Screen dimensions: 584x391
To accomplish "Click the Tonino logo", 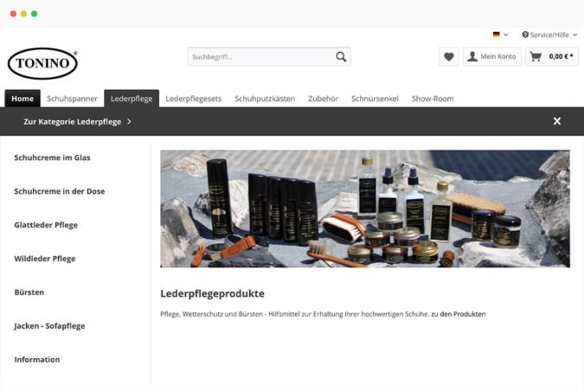I will pyautogui.click(x=42, y=63).
